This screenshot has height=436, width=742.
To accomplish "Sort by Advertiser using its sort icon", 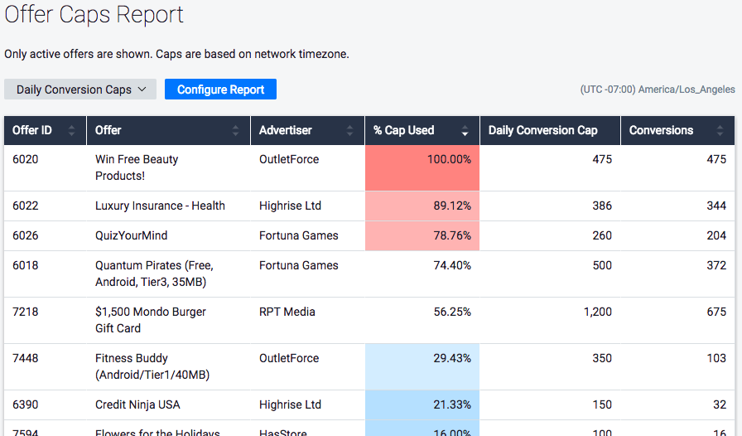I will pos(349,131).
